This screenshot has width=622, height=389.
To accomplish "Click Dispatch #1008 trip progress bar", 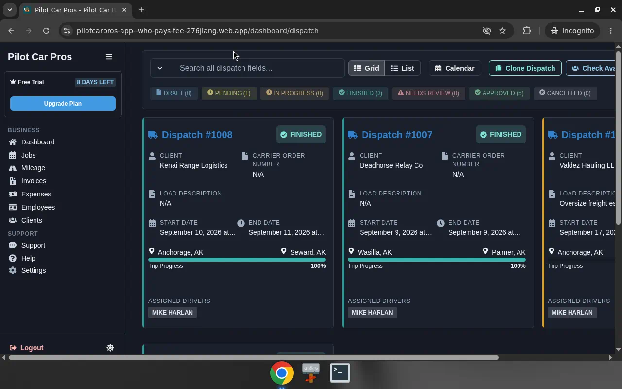I will (x=237, y=260).
